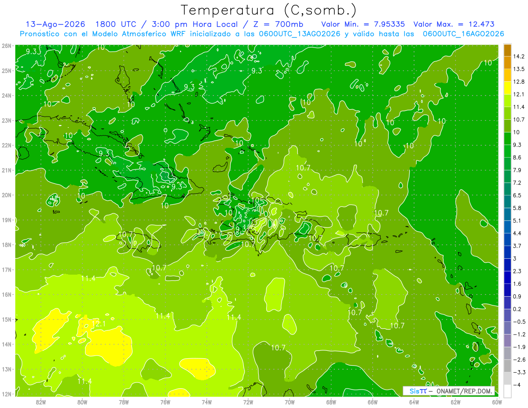Click the purple band between -1.9 and -1.2
Viewport: 528px width, 408px height.
(507, 341)
